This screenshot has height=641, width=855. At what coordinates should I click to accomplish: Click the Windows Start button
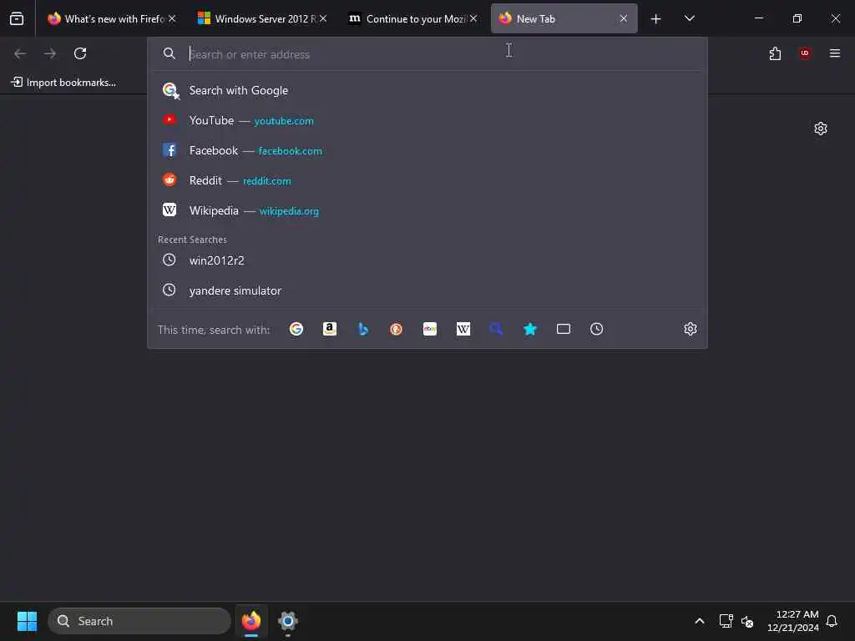point(27,621)
